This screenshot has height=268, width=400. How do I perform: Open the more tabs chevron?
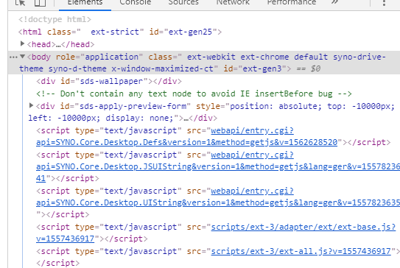[x=334, y=2]
